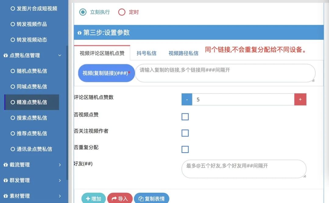Screen dimensions: 329x203
Task: Click the circle icon beside 转发视频作品
Action: (13, 24)
